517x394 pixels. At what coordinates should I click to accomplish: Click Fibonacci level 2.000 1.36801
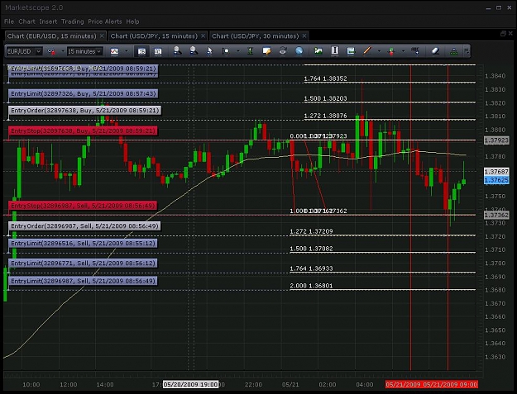coord(311,286)
